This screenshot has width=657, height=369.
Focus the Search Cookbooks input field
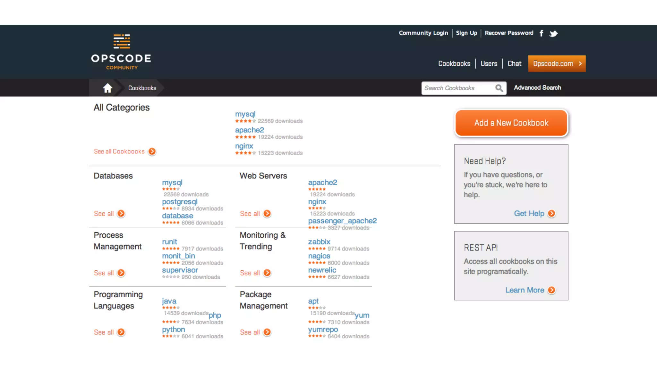(457, 88)
